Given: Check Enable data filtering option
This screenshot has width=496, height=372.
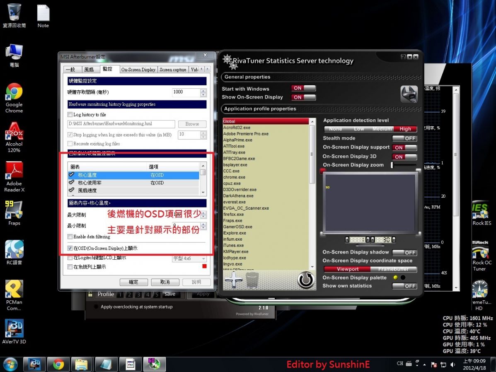Looking at the screenshot, I should pos(70,237).
